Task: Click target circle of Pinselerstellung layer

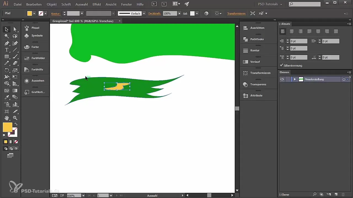Action: coord(344,79)
